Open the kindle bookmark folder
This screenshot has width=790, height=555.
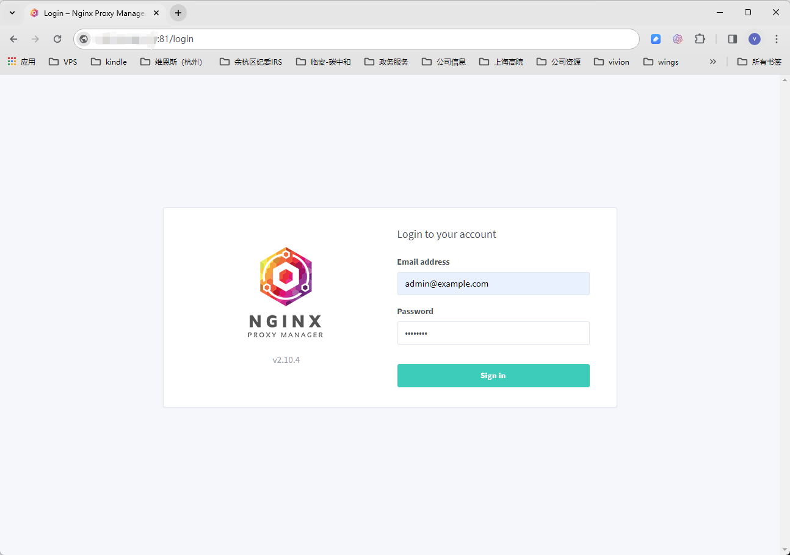coord(109,62)
